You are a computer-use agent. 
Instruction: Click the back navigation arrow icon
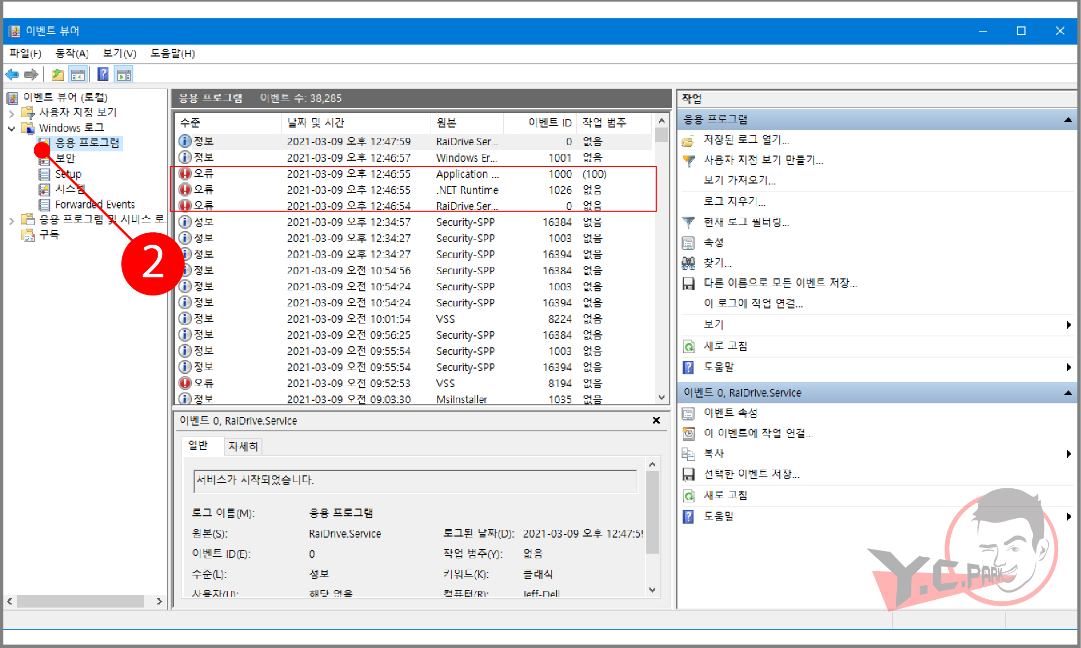[11, 74]
